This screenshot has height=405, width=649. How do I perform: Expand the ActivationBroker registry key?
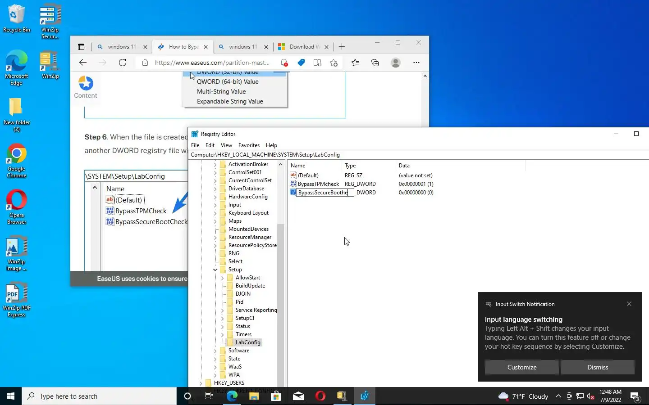(x=215, y=165)
